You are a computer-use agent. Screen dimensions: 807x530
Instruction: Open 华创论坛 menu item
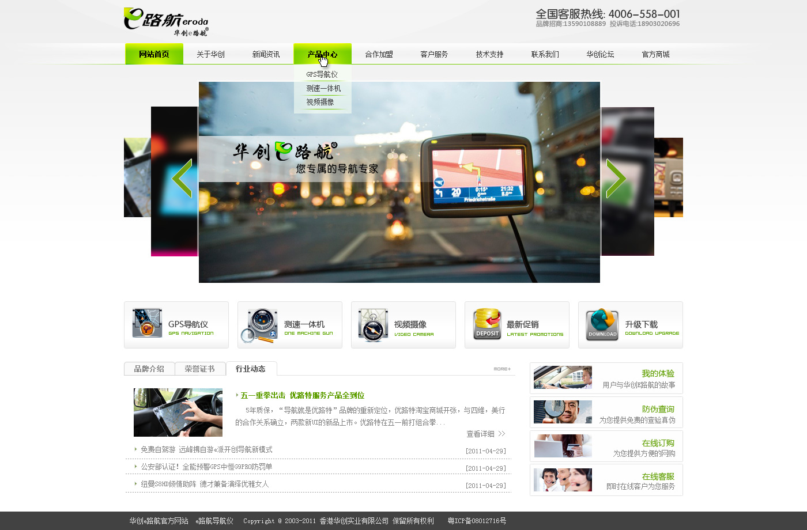[x=600, y=54]
